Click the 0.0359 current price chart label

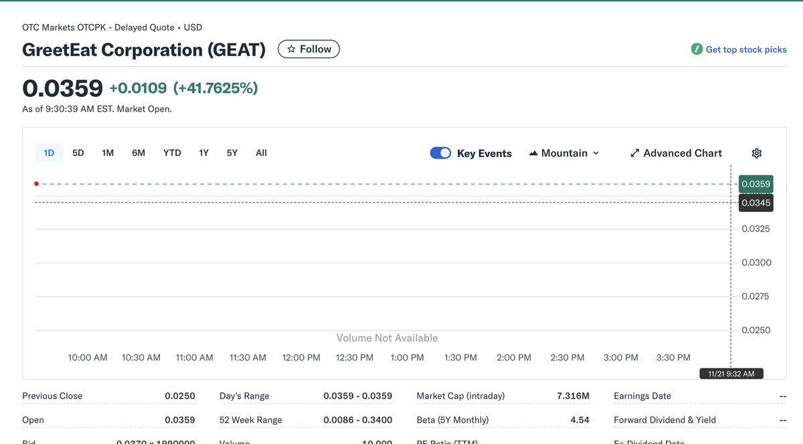point(755,184)
